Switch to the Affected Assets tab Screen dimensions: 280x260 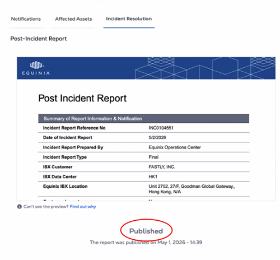pyautogui.click(x=73, y=19)
